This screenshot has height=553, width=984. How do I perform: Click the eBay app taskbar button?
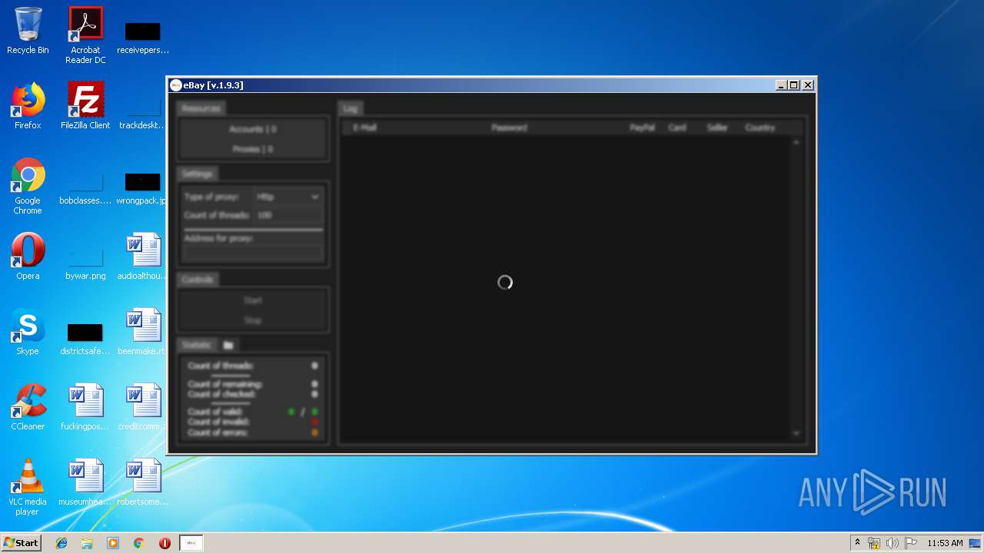click(x=191, y=543)
